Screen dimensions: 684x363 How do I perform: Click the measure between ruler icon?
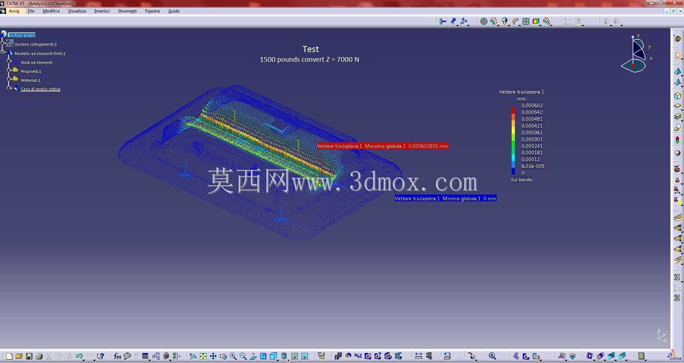[x=418, y=356]
